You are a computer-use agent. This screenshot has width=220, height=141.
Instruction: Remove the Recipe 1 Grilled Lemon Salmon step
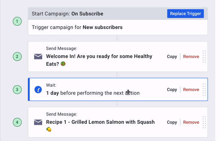[191, 122]
